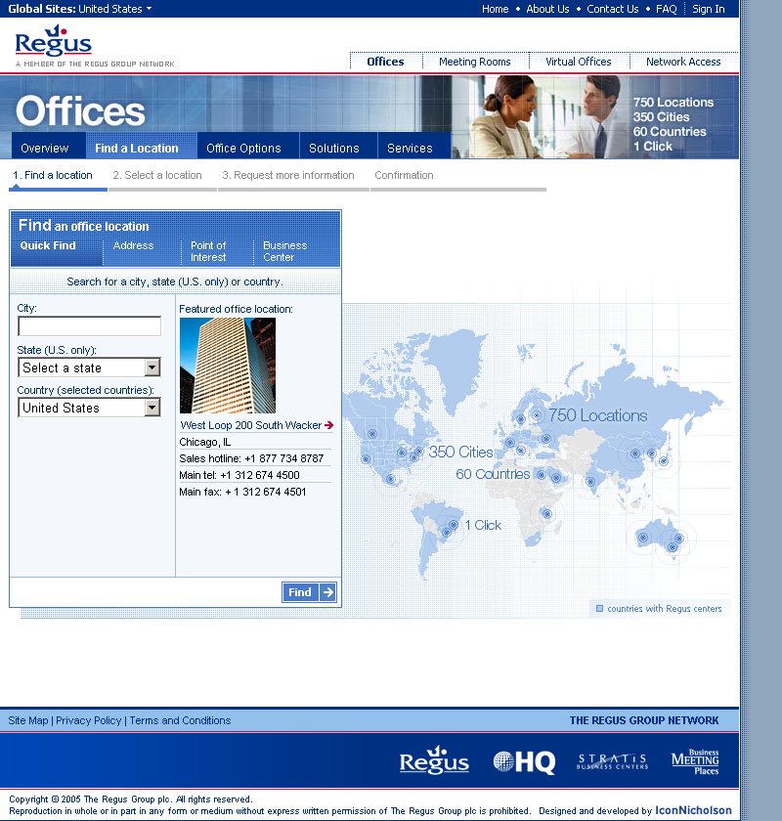Click step 2. Select a location
The height and width of the screenshot is (821, 782).
point(157,175)
